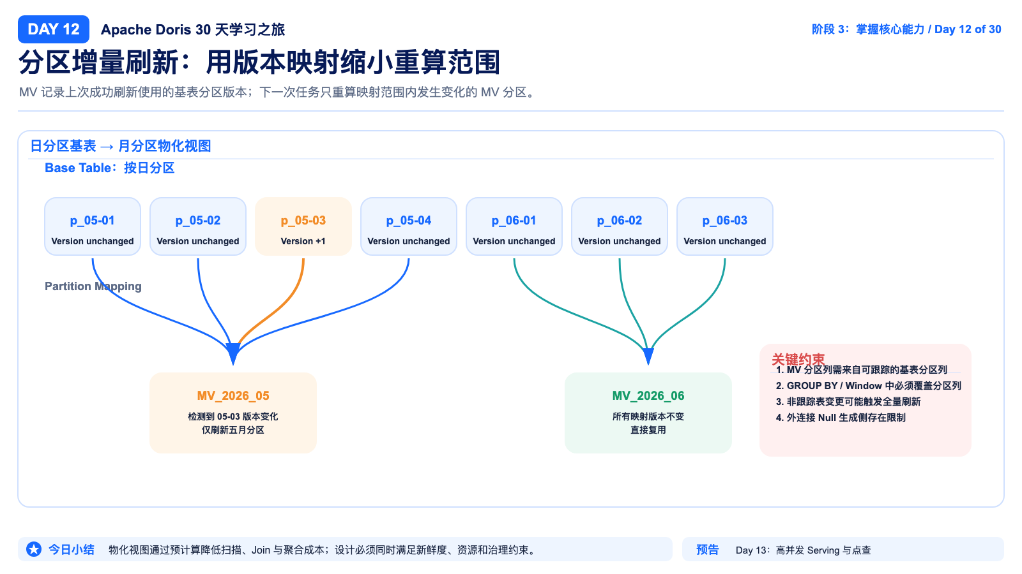Viewport: 1022px width, 574px height.
Task: Click the MV_2026_05 materialized view box
Action: pyautogui.click(x=233, y=413)
